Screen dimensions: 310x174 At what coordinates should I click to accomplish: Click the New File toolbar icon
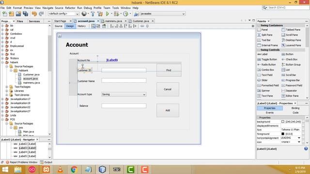coord(5,14)
